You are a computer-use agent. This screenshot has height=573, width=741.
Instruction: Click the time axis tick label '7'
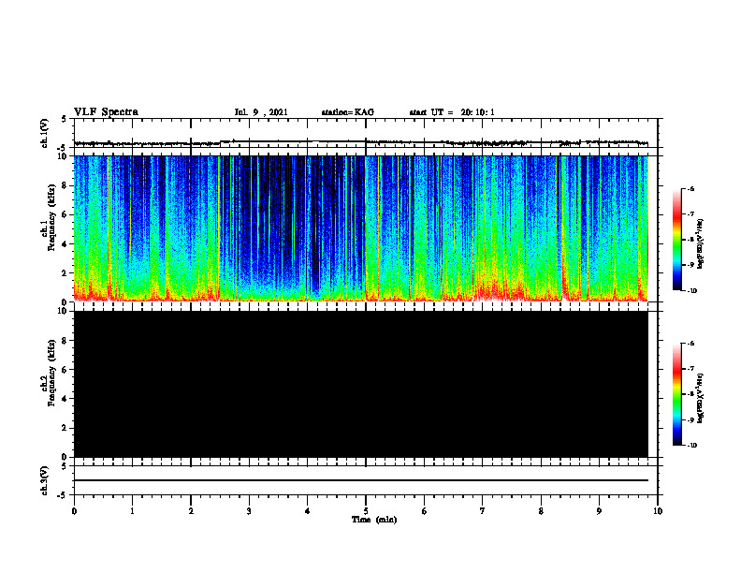(483, 511)
